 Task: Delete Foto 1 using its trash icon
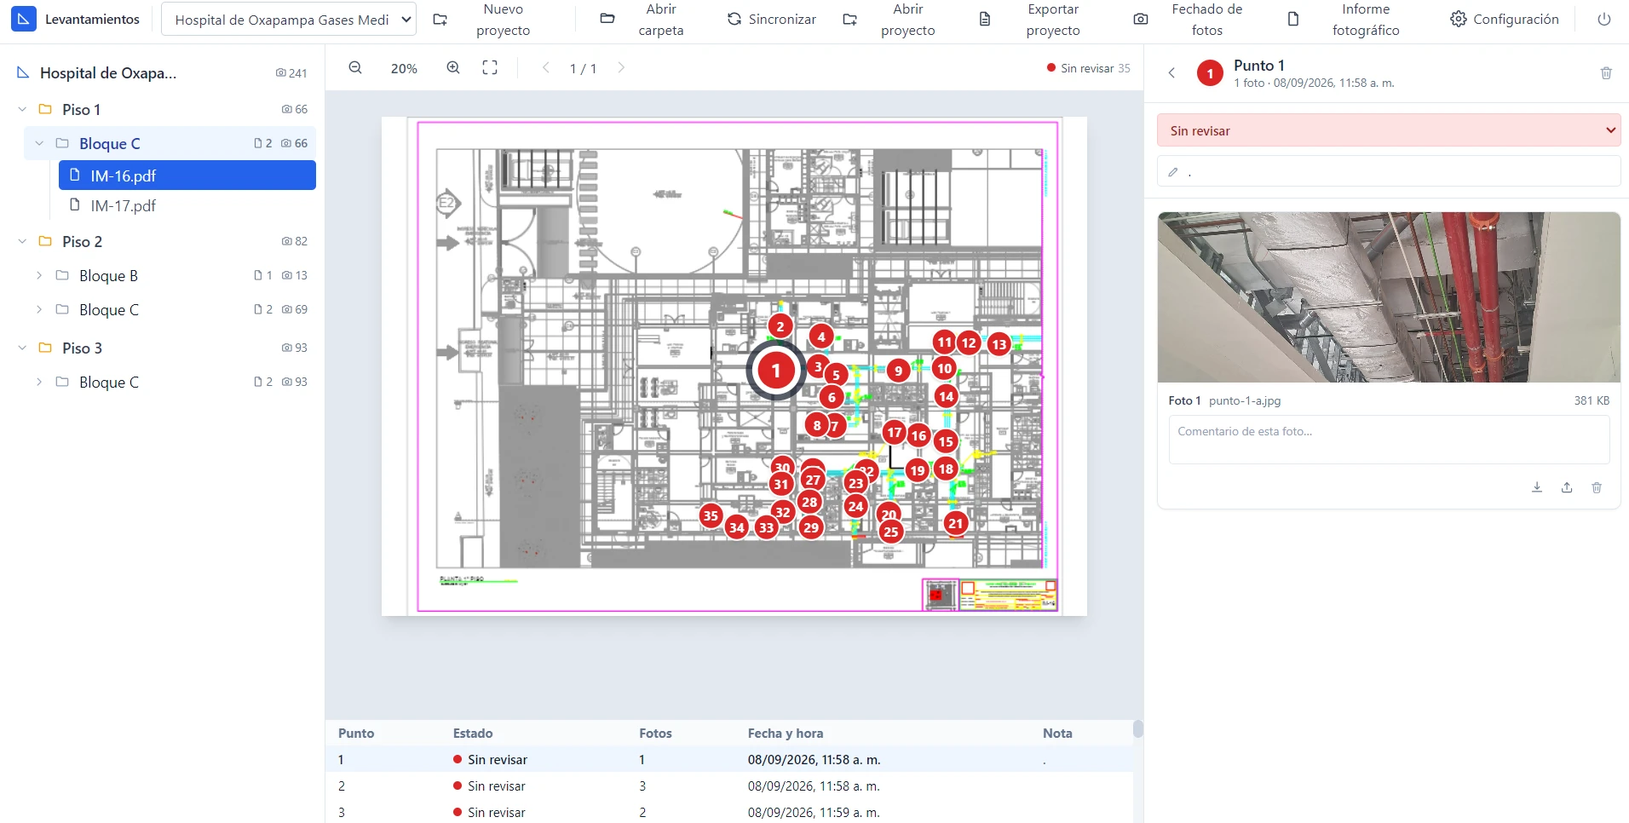point(1597,487)
